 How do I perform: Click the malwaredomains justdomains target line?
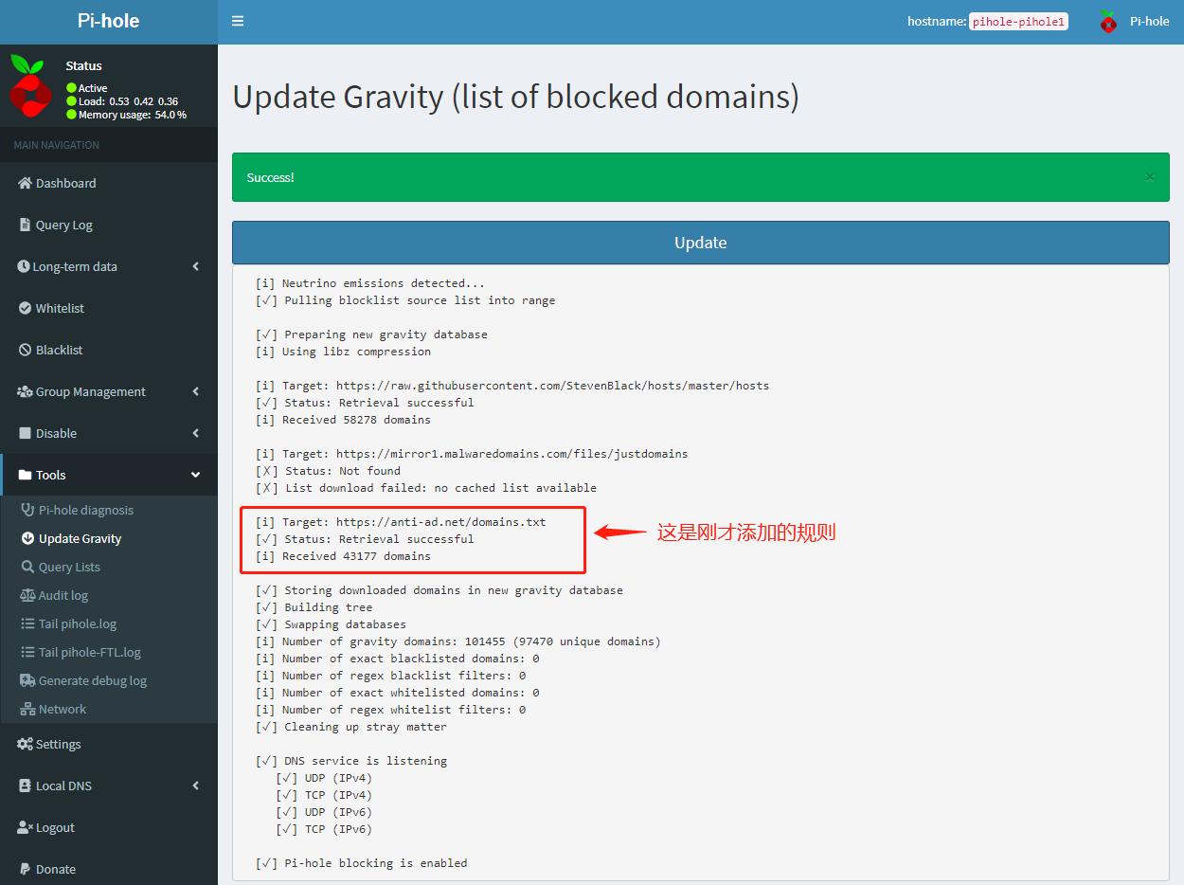pos(472,454)
